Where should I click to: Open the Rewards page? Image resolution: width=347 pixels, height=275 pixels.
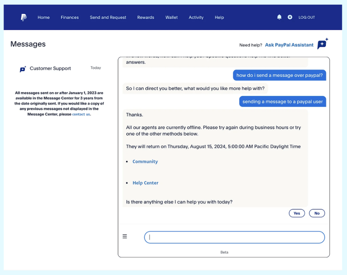146,17
